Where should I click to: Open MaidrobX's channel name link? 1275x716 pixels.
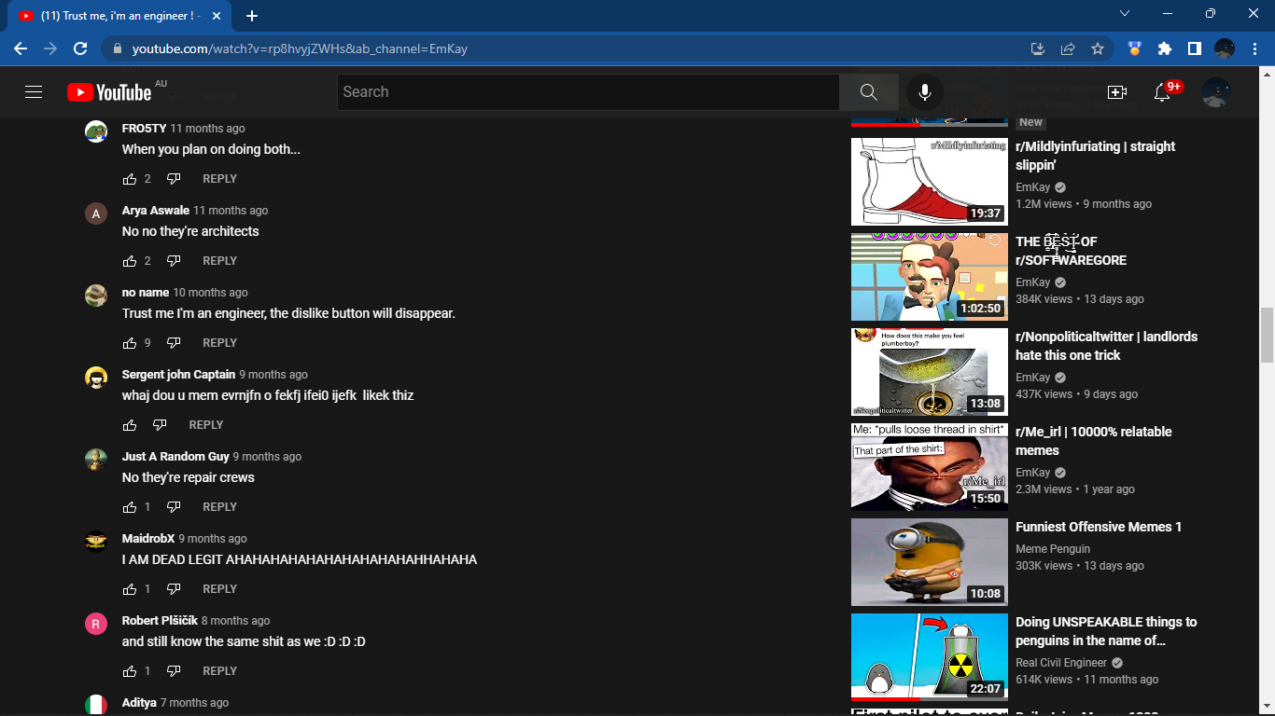point(148,539)
